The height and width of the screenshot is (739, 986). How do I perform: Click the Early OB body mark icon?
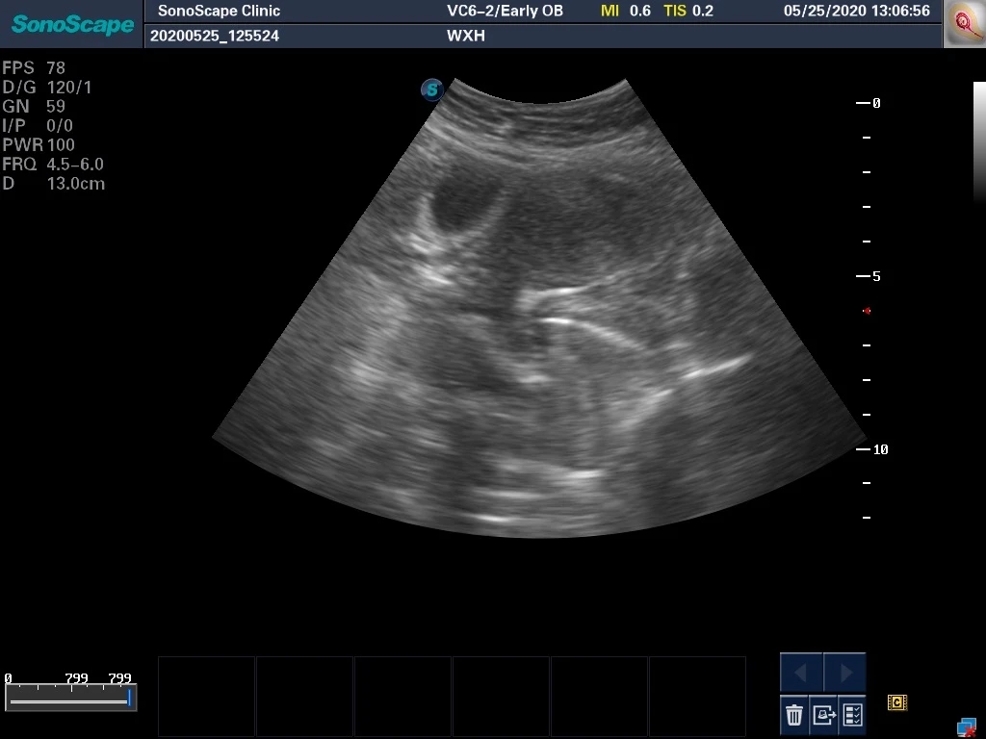pyautogui.click(x=963, y=23)
